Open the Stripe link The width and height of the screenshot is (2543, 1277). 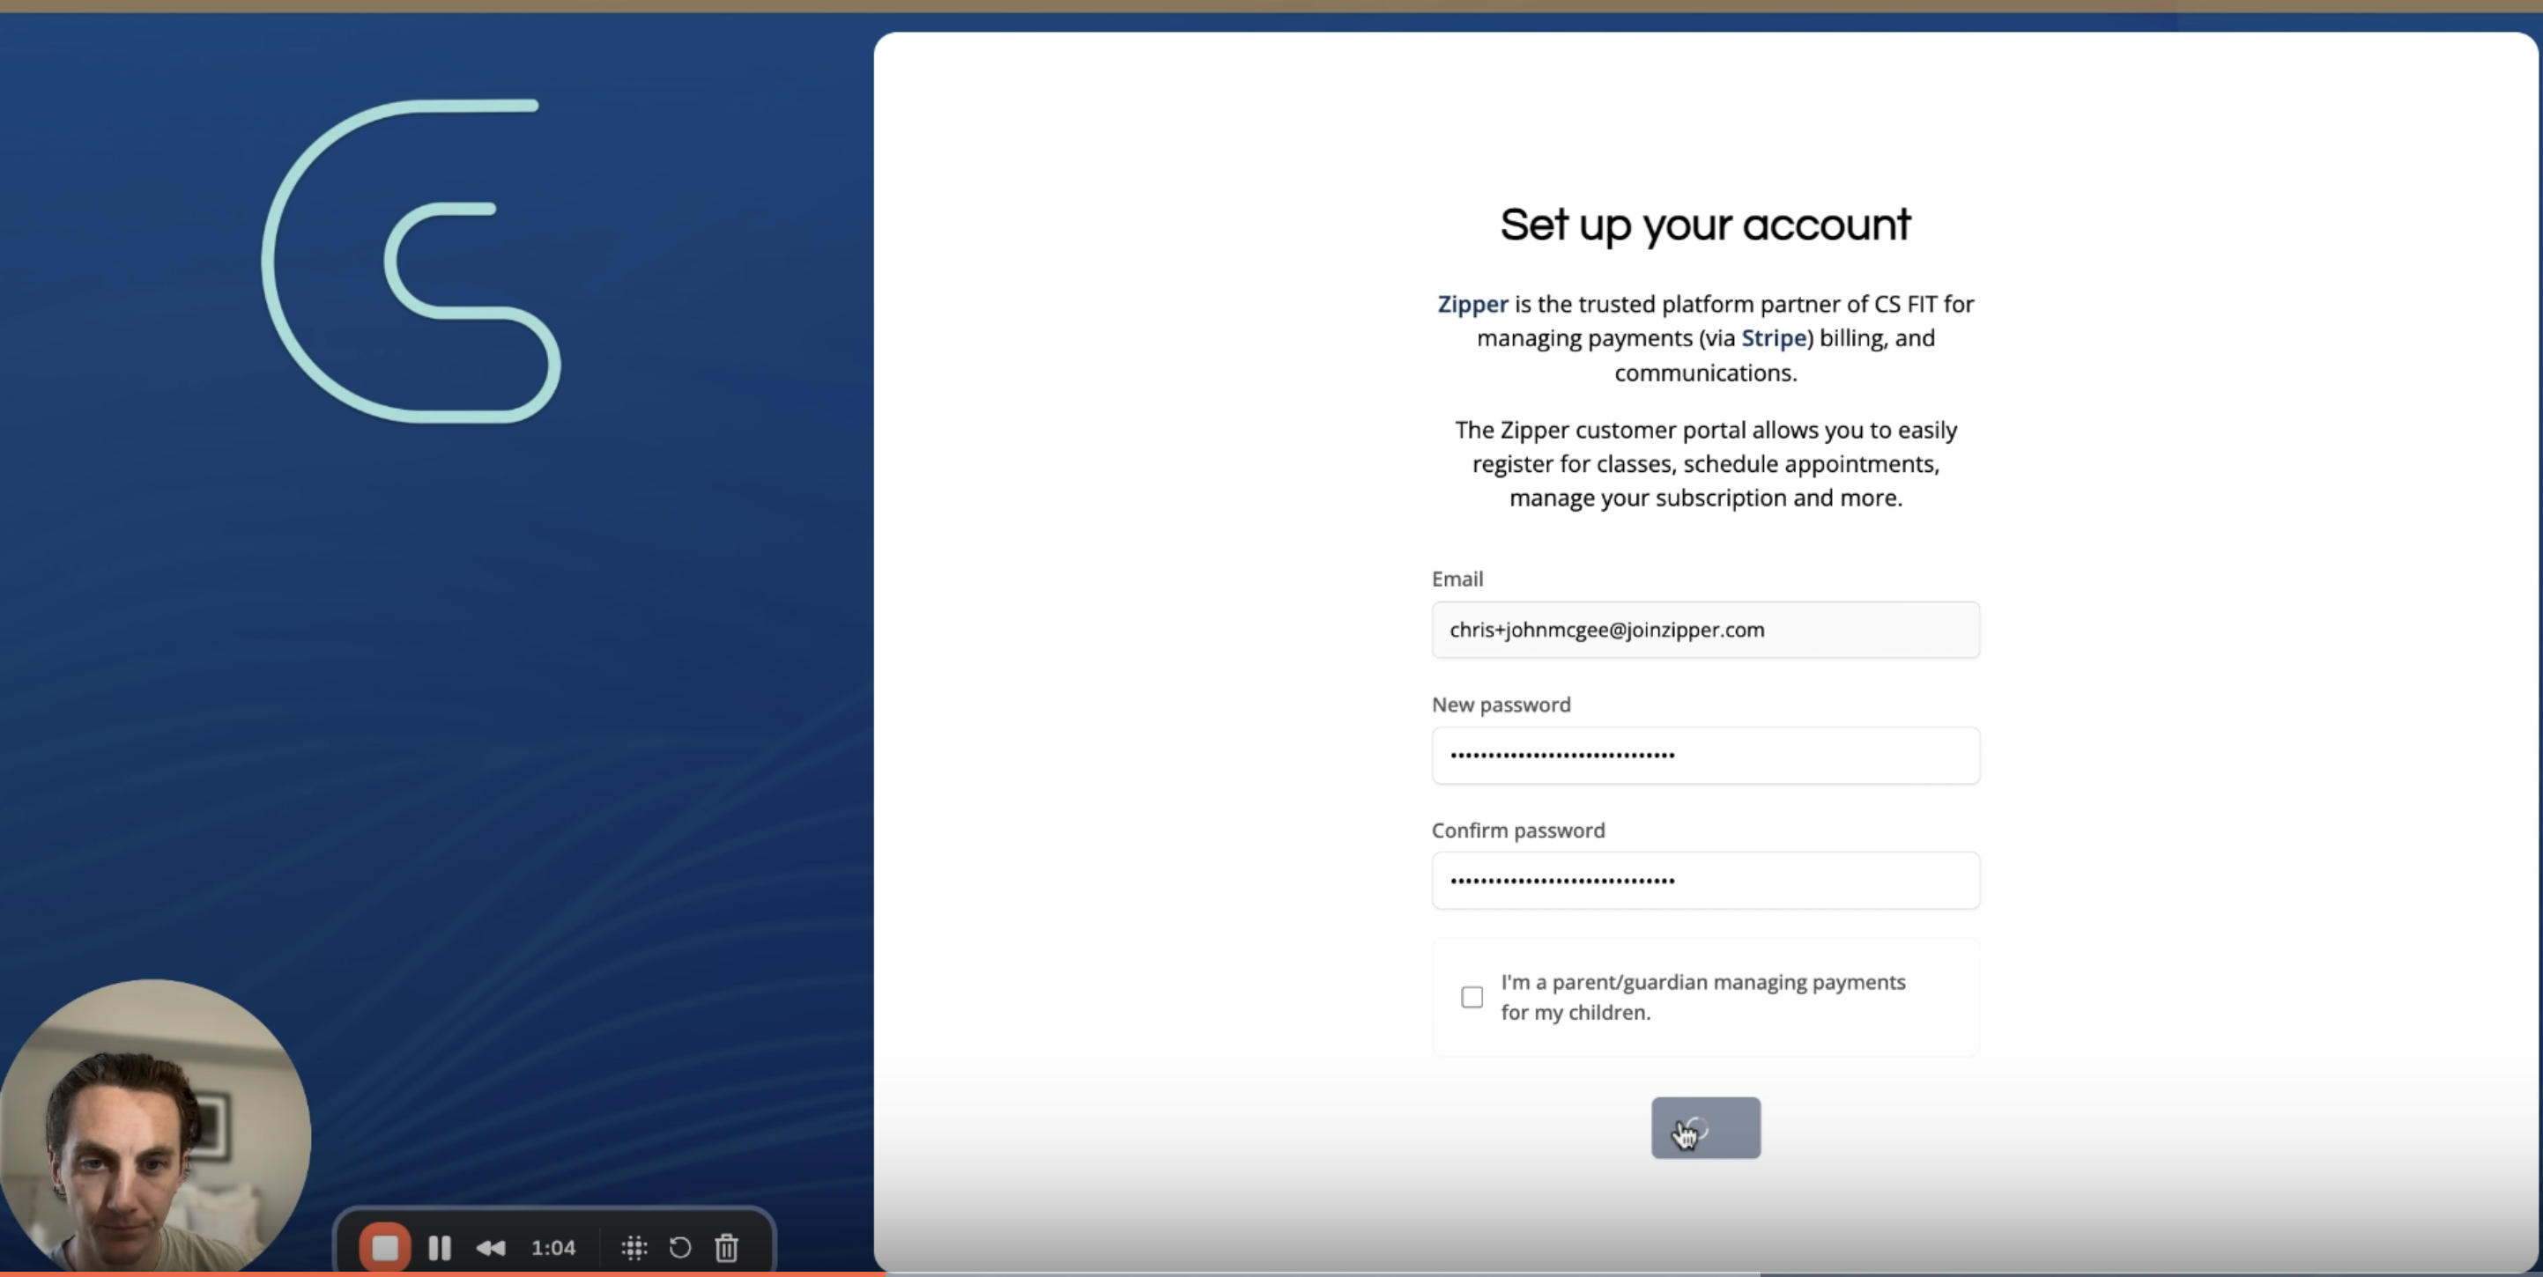[1773, 338]
